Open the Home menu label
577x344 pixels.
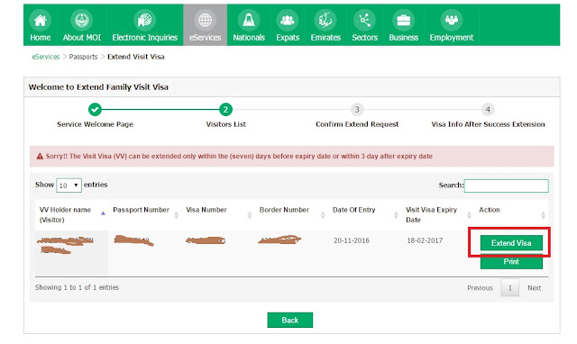click(x=40, y=38)
